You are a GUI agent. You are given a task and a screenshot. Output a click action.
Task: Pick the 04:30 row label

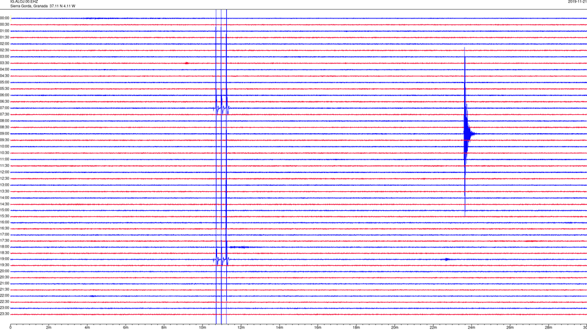pyautogui.click(x=5, y=76)
